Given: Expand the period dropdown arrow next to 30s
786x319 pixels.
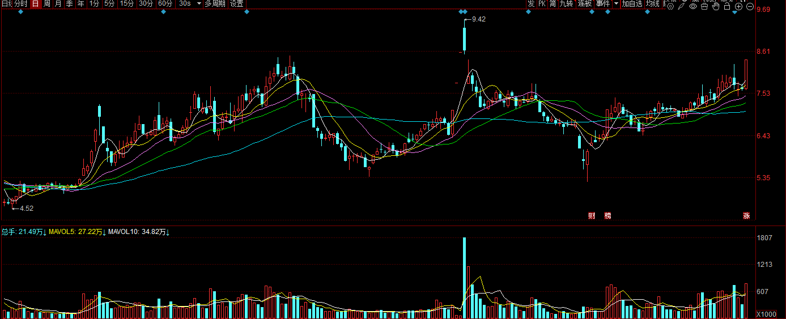Looking at the screenshot, I should 198,3.
